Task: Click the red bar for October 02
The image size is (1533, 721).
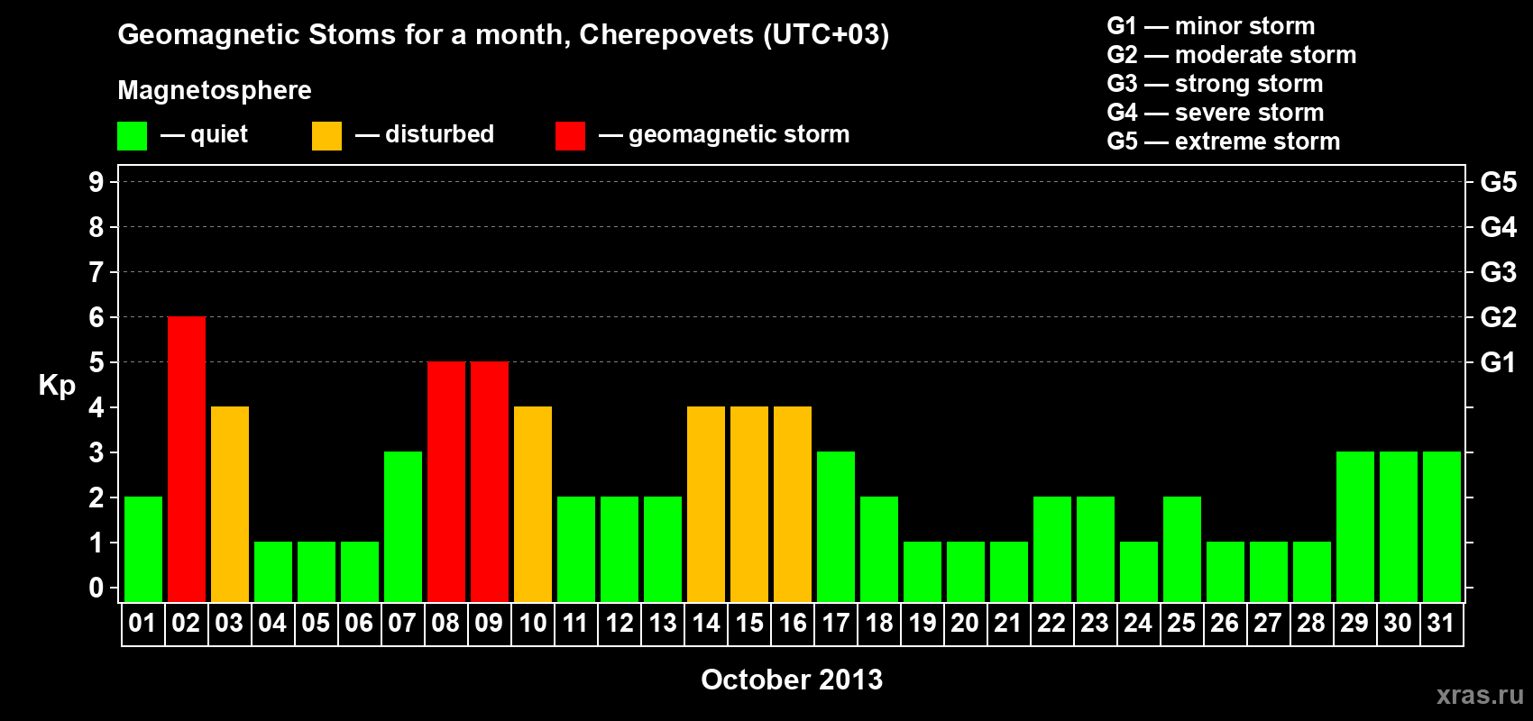Action: tap(187, 460)
